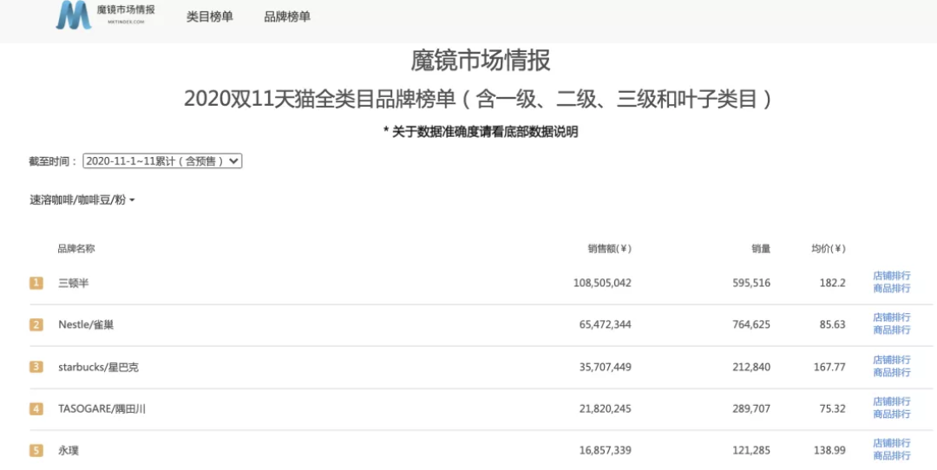Click average price 75.32
The width and height of the screenshot is (937, 470).
(x=832, y=408)
